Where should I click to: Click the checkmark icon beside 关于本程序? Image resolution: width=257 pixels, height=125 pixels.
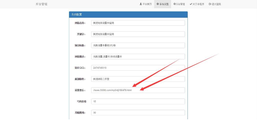point(191,4)
